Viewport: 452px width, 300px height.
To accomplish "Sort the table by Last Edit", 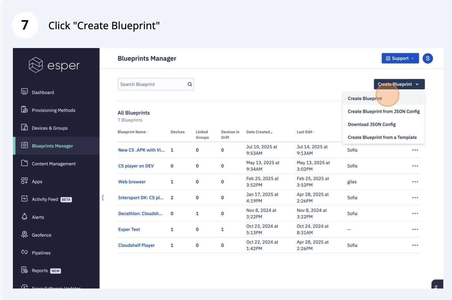I will tap(306, 132).
